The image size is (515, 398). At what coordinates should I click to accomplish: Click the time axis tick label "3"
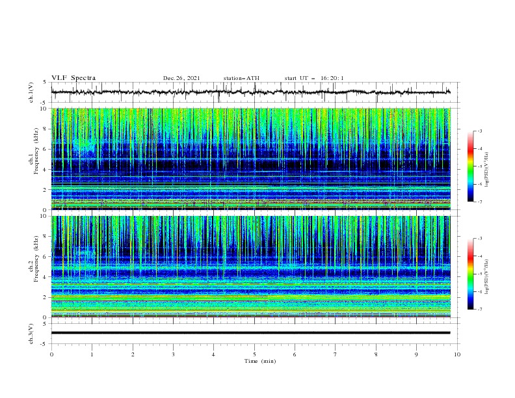coord(173,354)
